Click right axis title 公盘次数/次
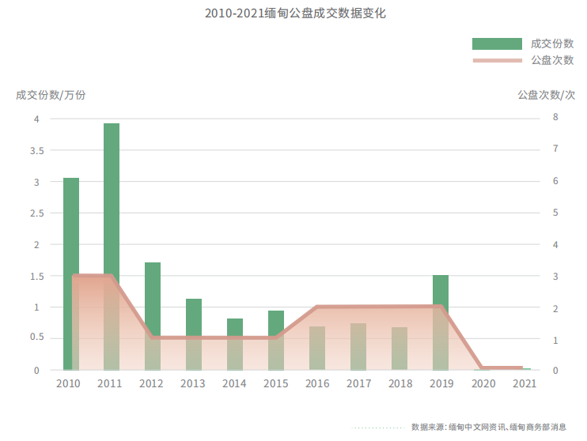This screenshot has height=441, width=587. point(546,95)
